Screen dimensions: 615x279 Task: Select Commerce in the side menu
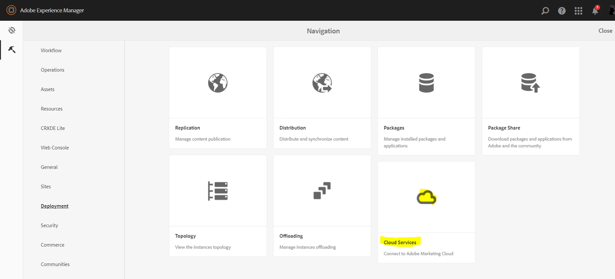point(53,245)
